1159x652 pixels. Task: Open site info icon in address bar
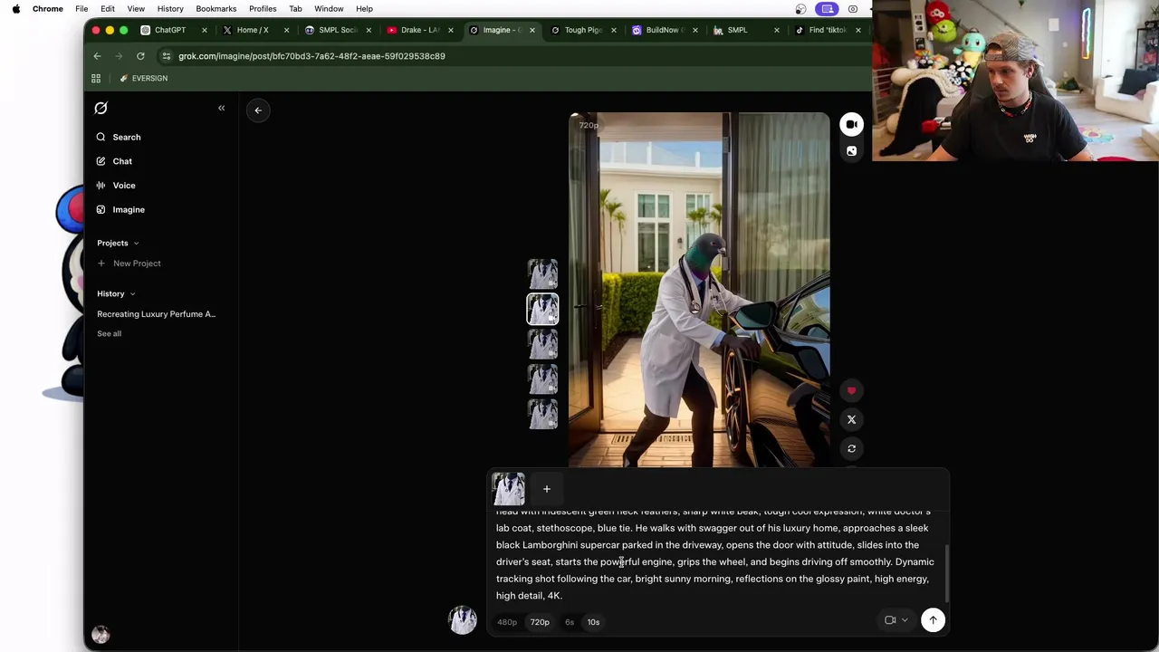pyautogui.click(x=166, y=56)
